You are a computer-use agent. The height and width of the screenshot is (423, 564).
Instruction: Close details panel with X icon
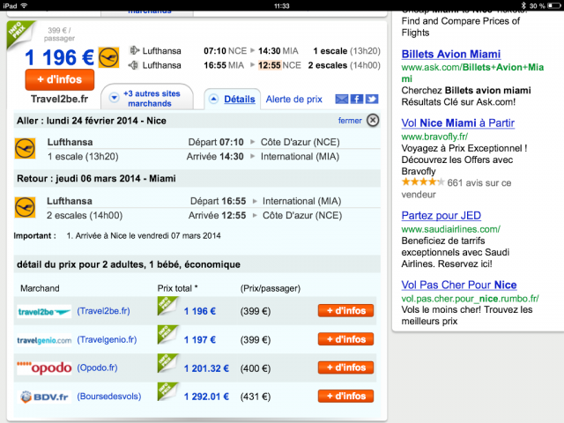click(373, 120)
